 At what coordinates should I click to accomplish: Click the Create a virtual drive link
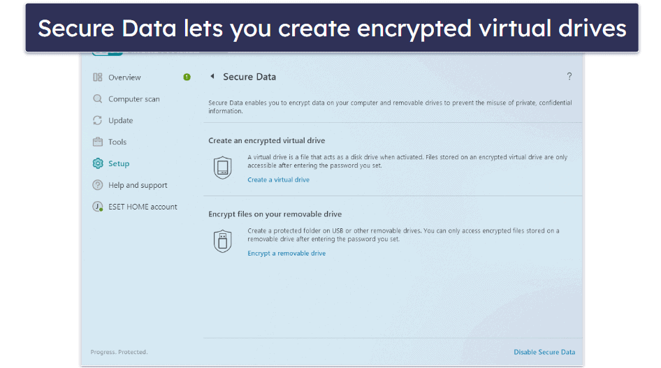278,179
